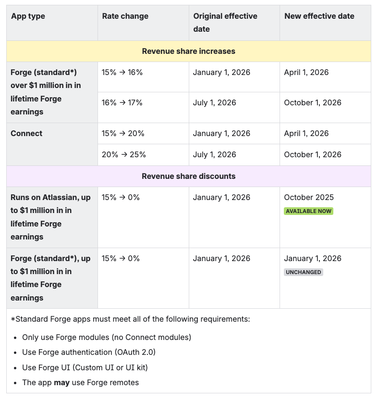This screenshot has height=402, width=378.
Task: Click the AVAILABLE NOW green badge
Action: (x=308, y=211)
